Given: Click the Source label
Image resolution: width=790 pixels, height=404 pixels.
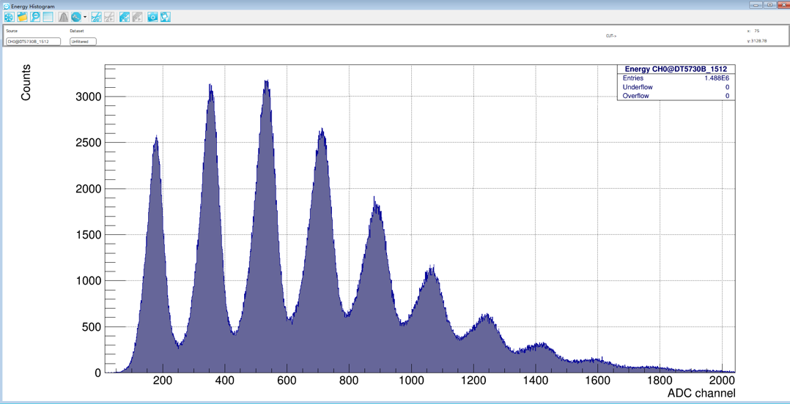Looking at the screenshot, I should click(x=12, y=31).
